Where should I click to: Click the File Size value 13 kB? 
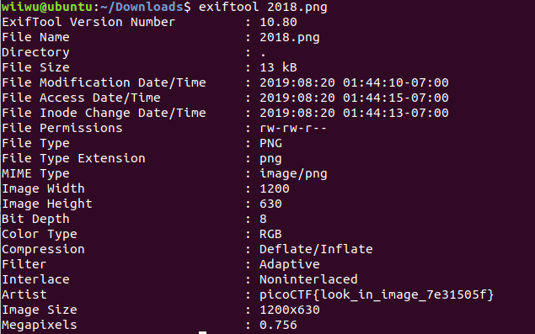coord(278,67)
